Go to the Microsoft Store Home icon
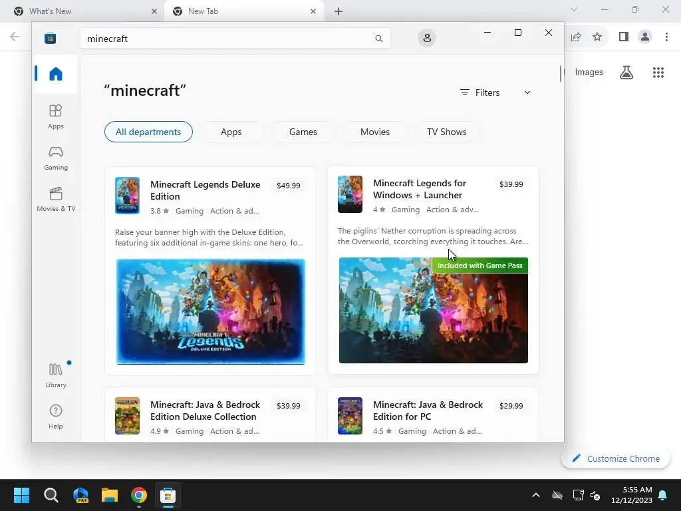Image resolution: width=681 pixels, height=511 pixels. [x=56, y=74]
